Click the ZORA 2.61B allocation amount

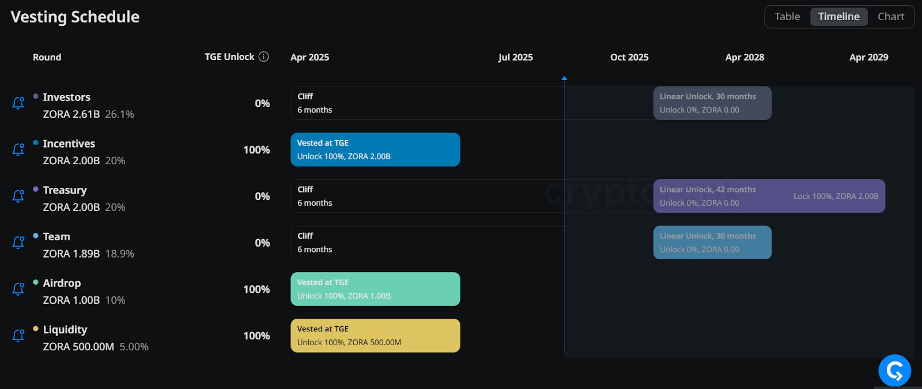pyautogui.click(x=71, y=114)
